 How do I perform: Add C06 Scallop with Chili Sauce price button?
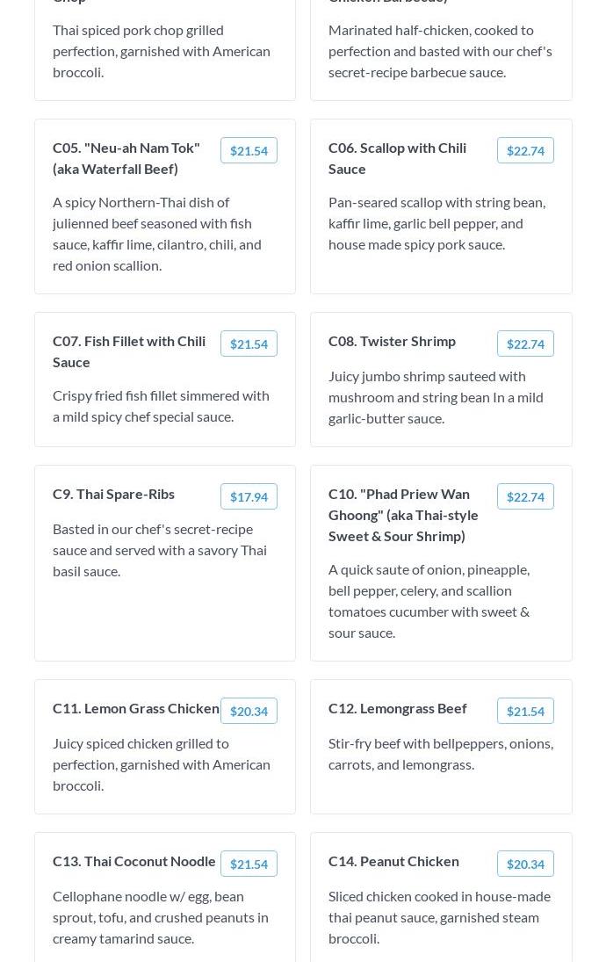coord(525,151)
